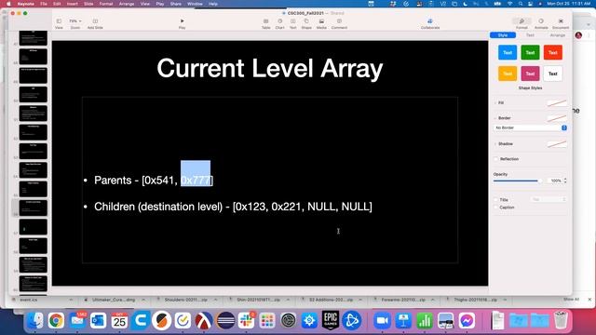Image resolution: width=596 pixels, height=335 pixels.
Task: Open the Shape insertion menu
Action: pyautogui.click(x=306, y=23)
